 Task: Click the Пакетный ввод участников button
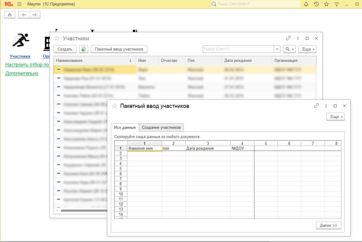click(119, 49)
